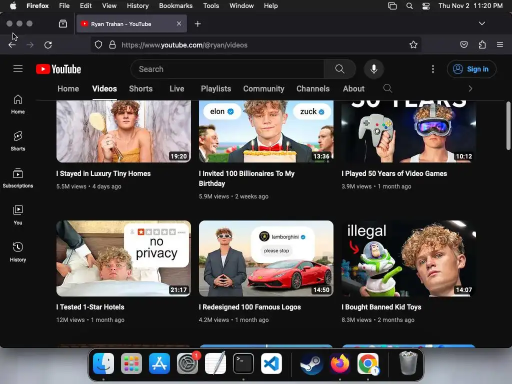Open You section in sidebar

[x=18, y=215]
